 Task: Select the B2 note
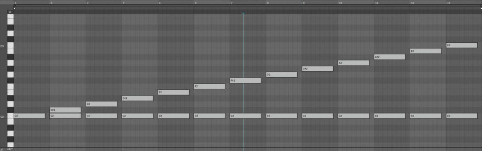425,51
